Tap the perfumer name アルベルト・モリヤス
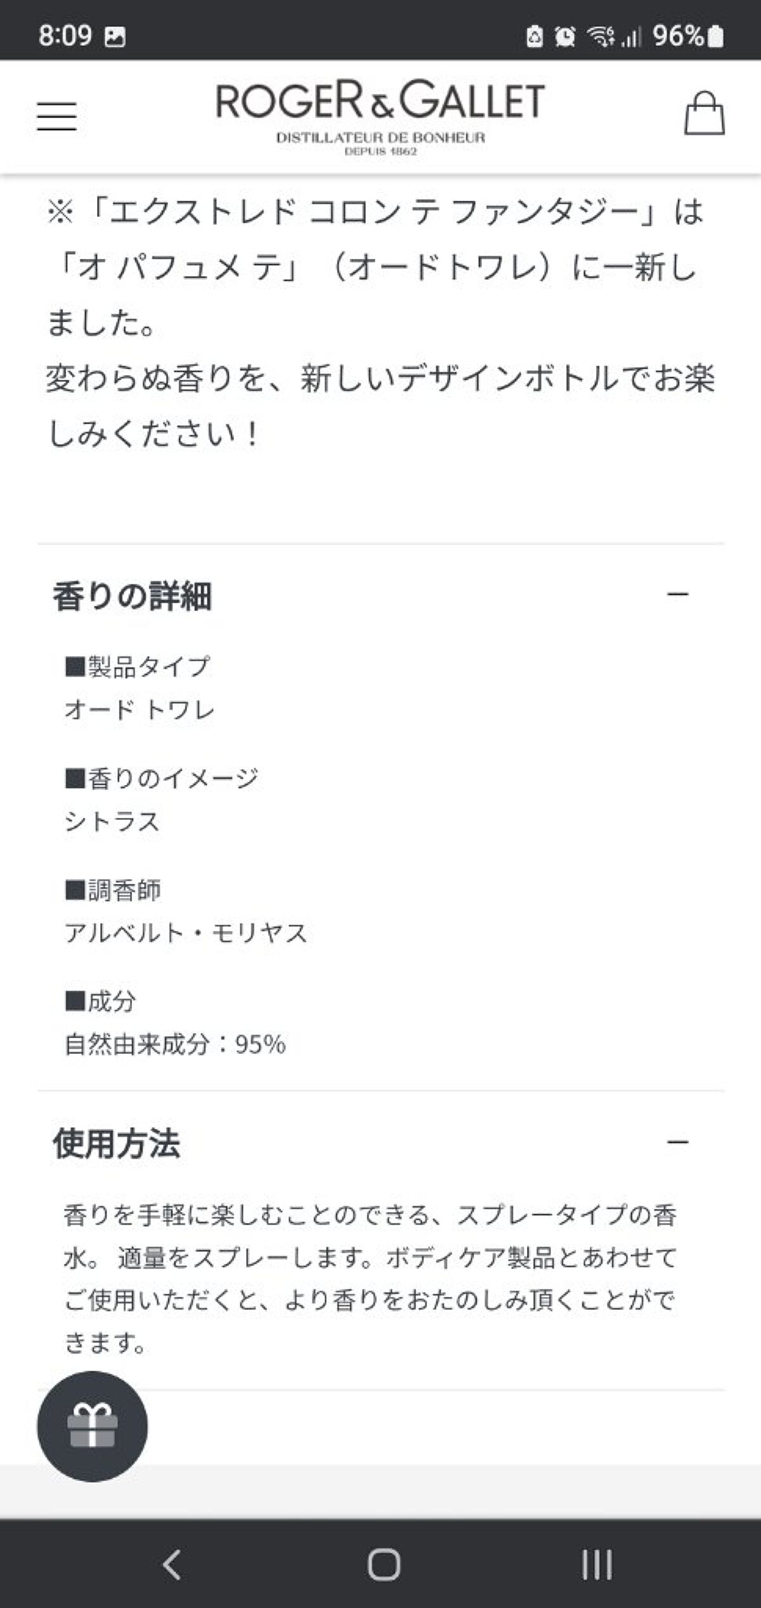The width and height of the screenshot is (761, 1608). click(x=186, y=933)
